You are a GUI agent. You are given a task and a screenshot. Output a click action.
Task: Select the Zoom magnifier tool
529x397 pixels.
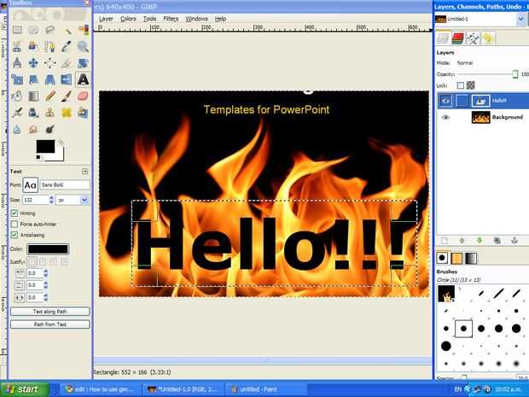pos(83,47)
